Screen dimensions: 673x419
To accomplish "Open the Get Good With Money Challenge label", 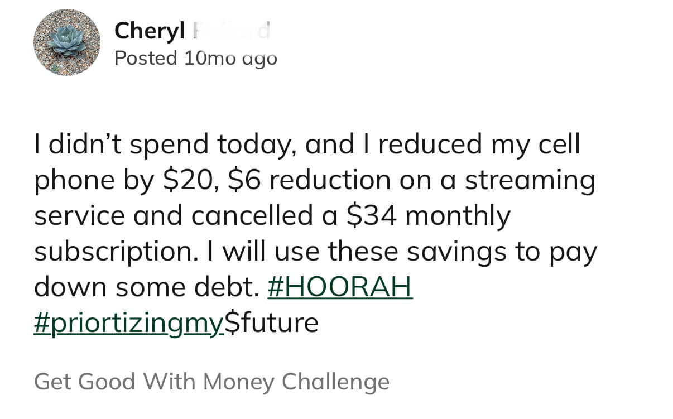I will click(x=211, y=382).
